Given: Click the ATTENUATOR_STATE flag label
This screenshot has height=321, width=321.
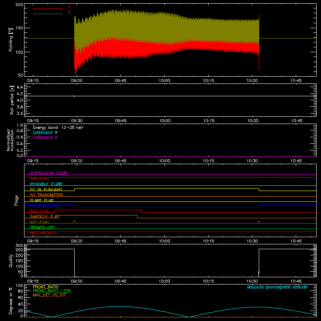Looking at the screenshot, I should tap(49, 173).
